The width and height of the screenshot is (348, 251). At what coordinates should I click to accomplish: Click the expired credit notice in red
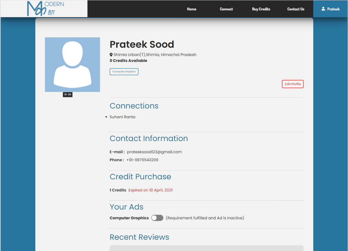pos(151,190)
